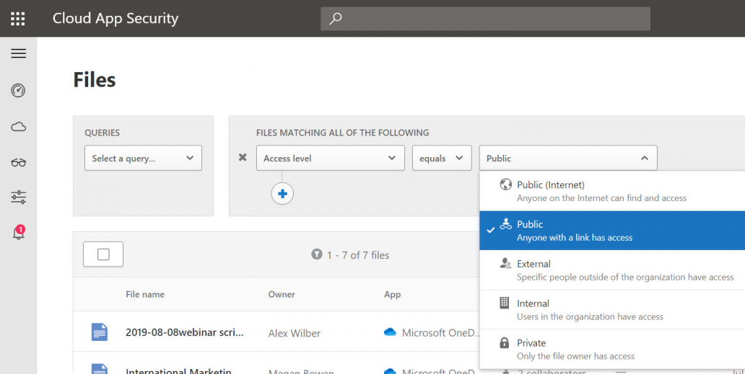Choose the highlighted Public link-access option
This screenshot has height=374, width=745.
coord(612,231)
